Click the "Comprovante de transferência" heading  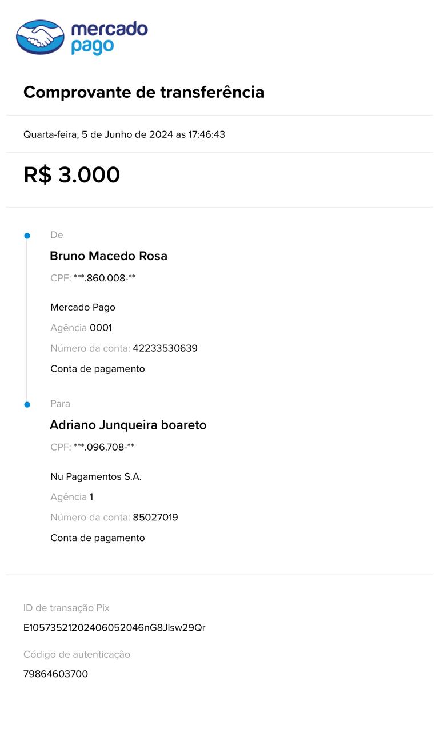click(x=143, y=92)
